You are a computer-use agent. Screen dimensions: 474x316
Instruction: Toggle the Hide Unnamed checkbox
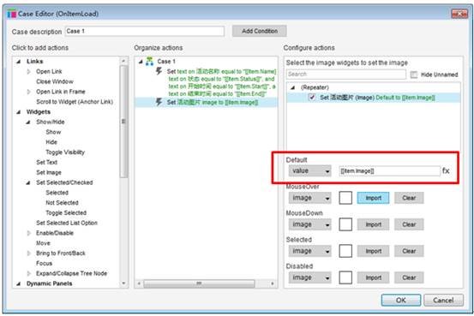(413, 75)
